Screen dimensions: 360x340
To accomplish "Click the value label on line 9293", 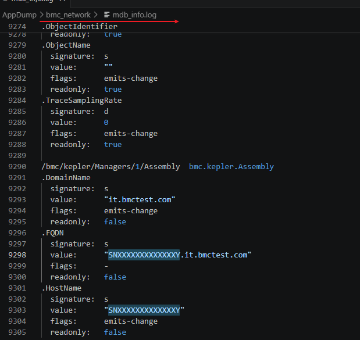I will point(63,199).
